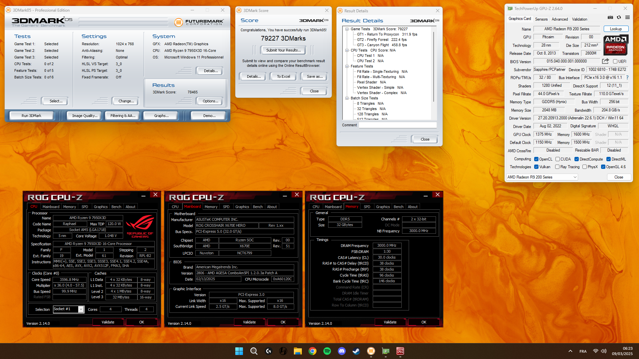Switch to ROG CPU-Z via its taskbar icon
The width and height of the screenshot is (639, 359).
pos(400,351)
